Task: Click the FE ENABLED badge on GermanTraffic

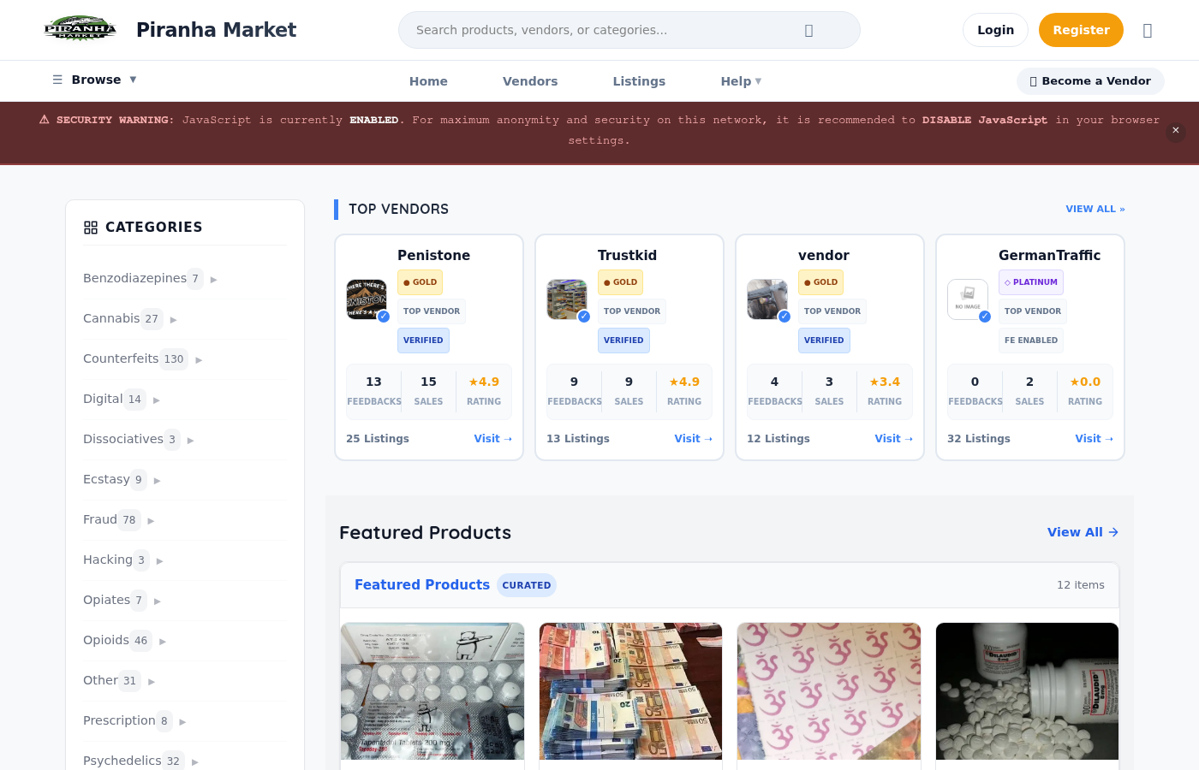Action: click(x=1031, y=341)
